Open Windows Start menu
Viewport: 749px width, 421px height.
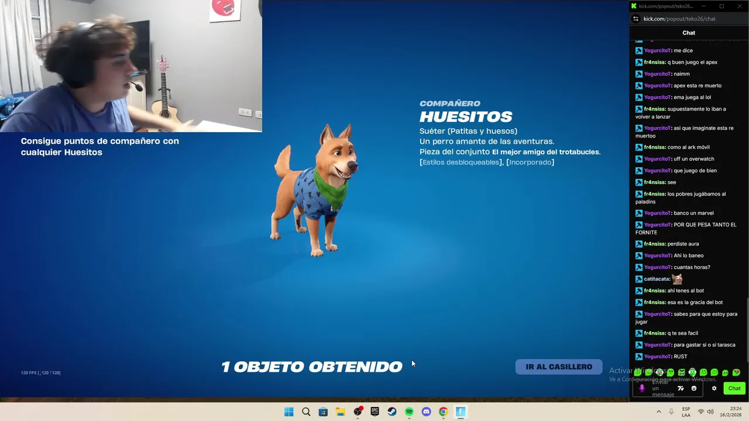point(288,412)
